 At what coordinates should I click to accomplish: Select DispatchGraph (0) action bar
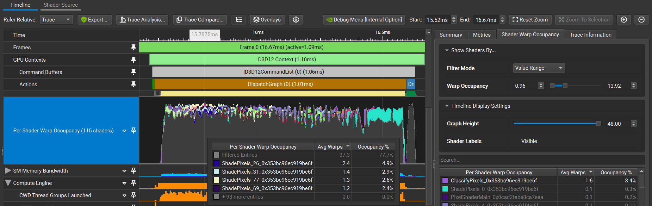280,84
